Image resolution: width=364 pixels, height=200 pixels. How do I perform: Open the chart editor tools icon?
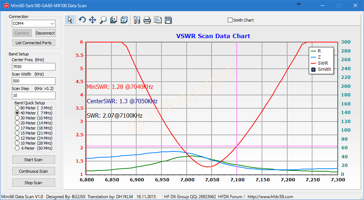[137, 20]
